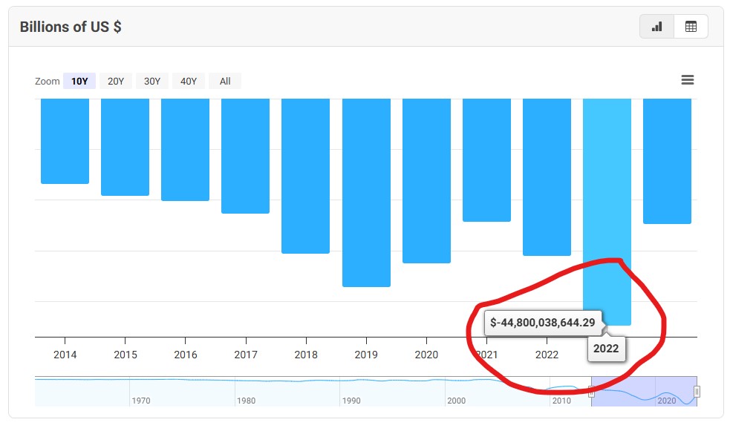Screen dimensions: 730x428
Task: Select the All zoom range
Action: tap(225, 82)
